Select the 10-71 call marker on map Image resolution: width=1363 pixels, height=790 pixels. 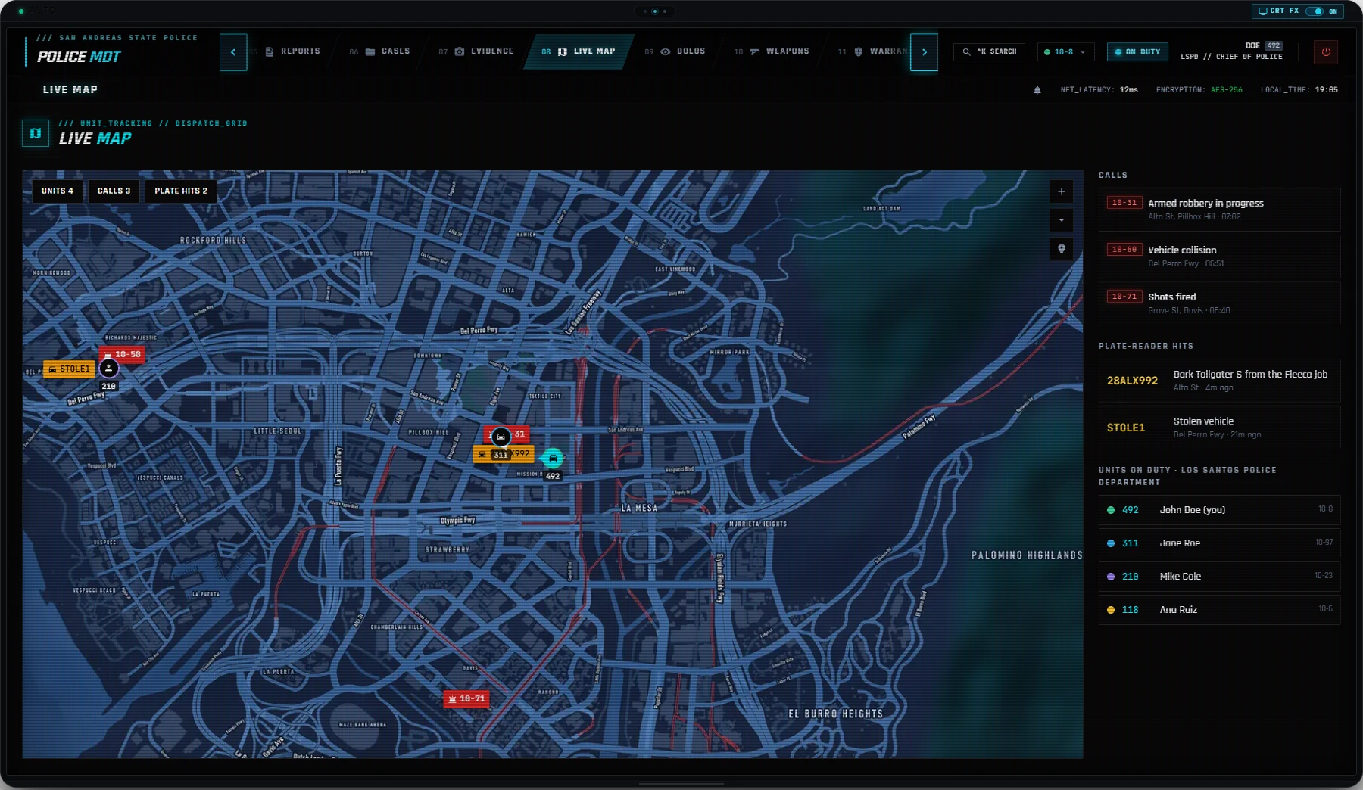pyautogui.click(x=466, y=699)
